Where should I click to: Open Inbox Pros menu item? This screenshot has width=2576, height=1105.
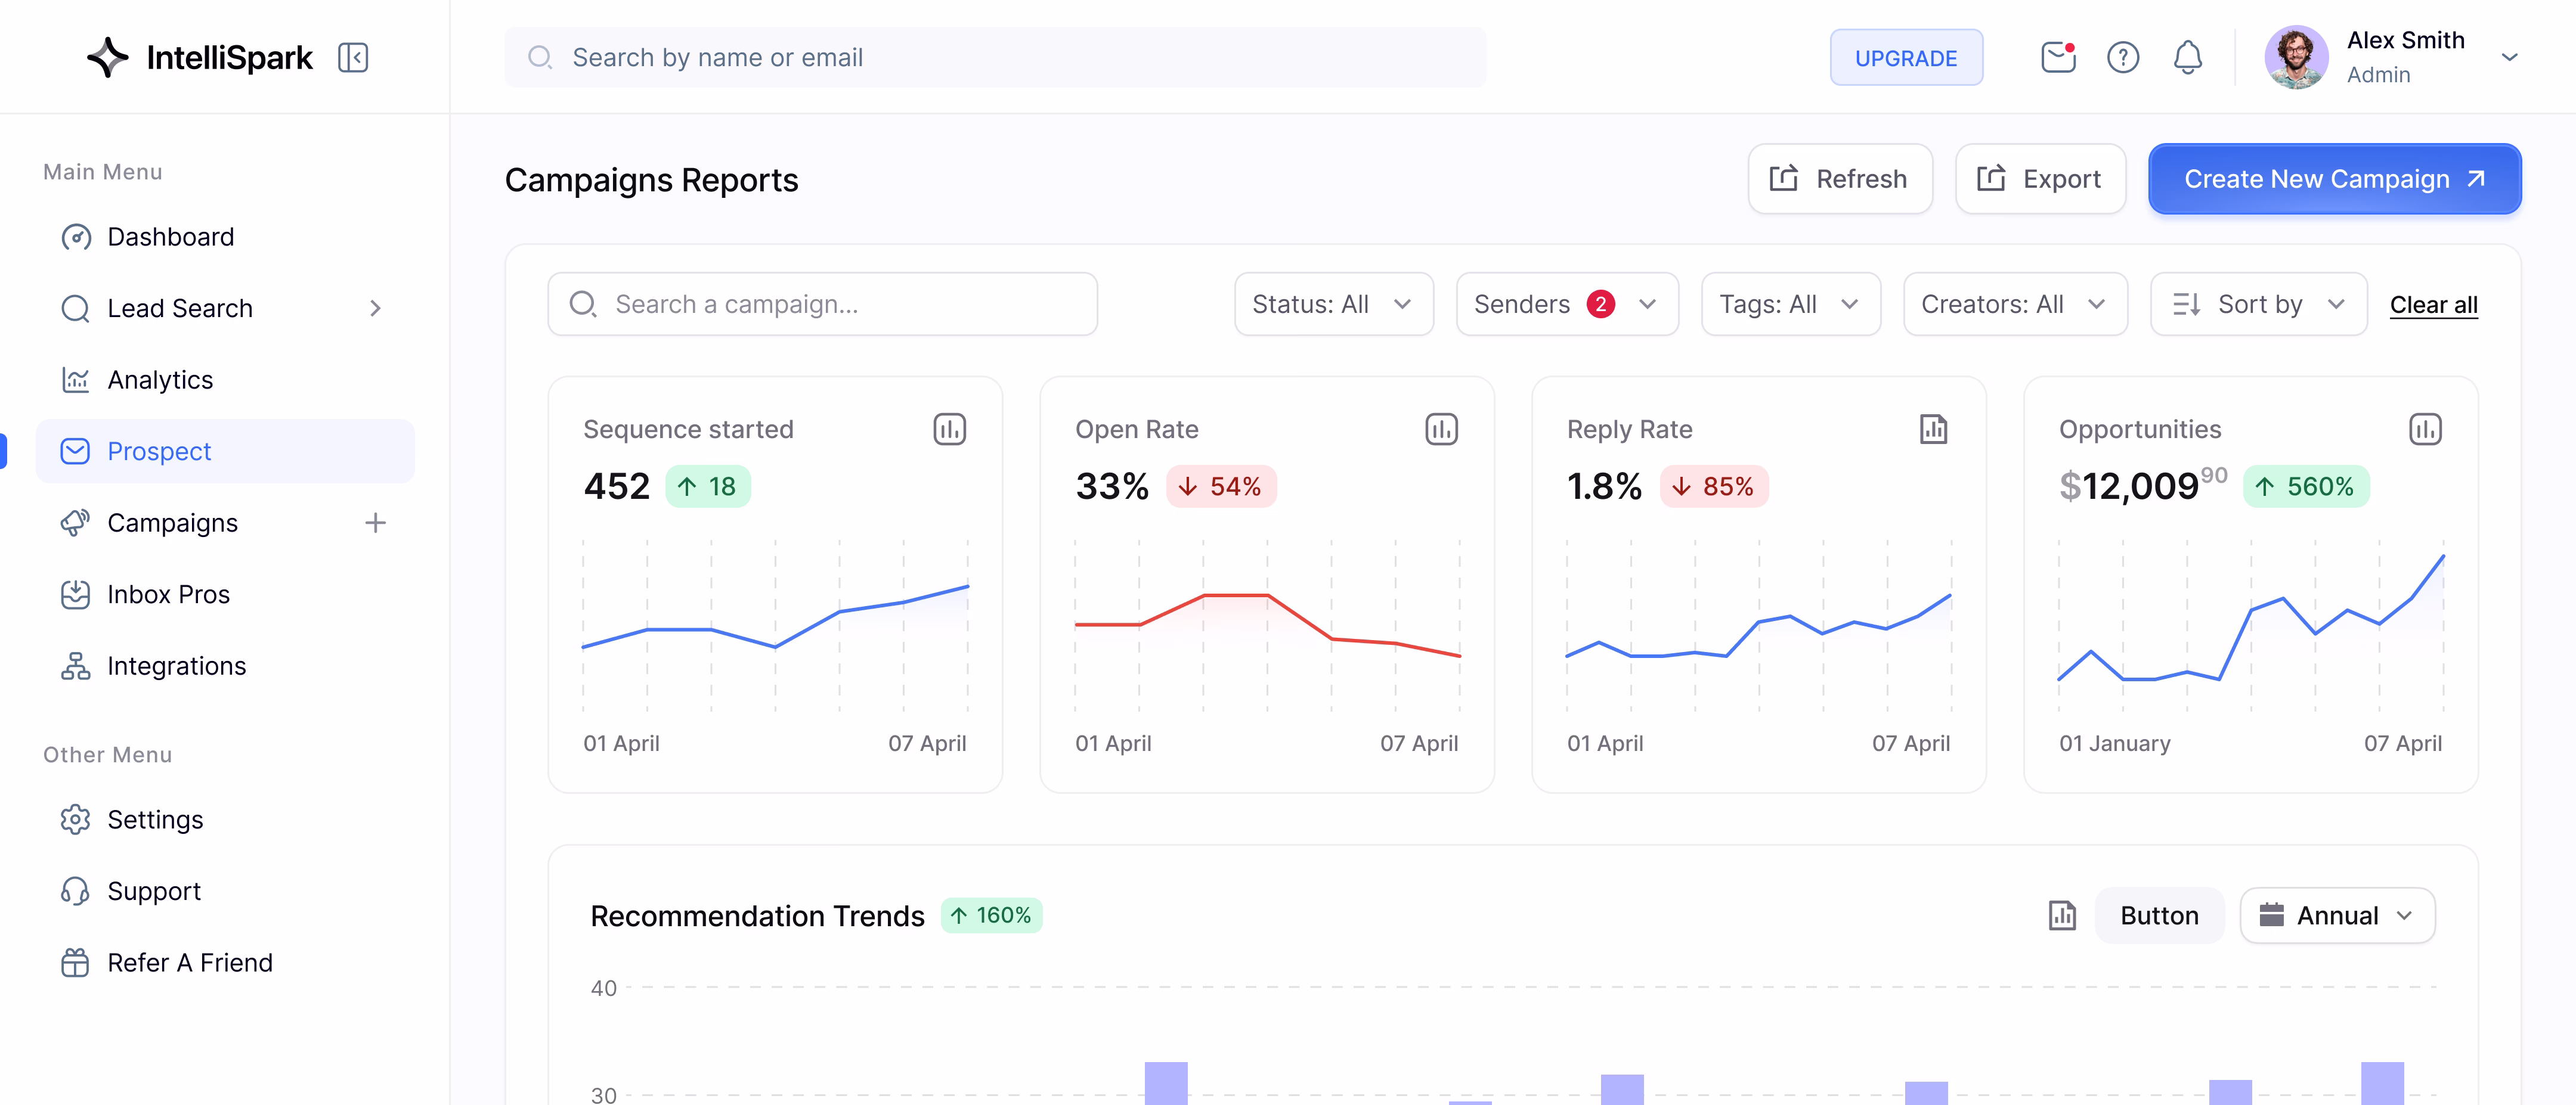coord(168,594)
